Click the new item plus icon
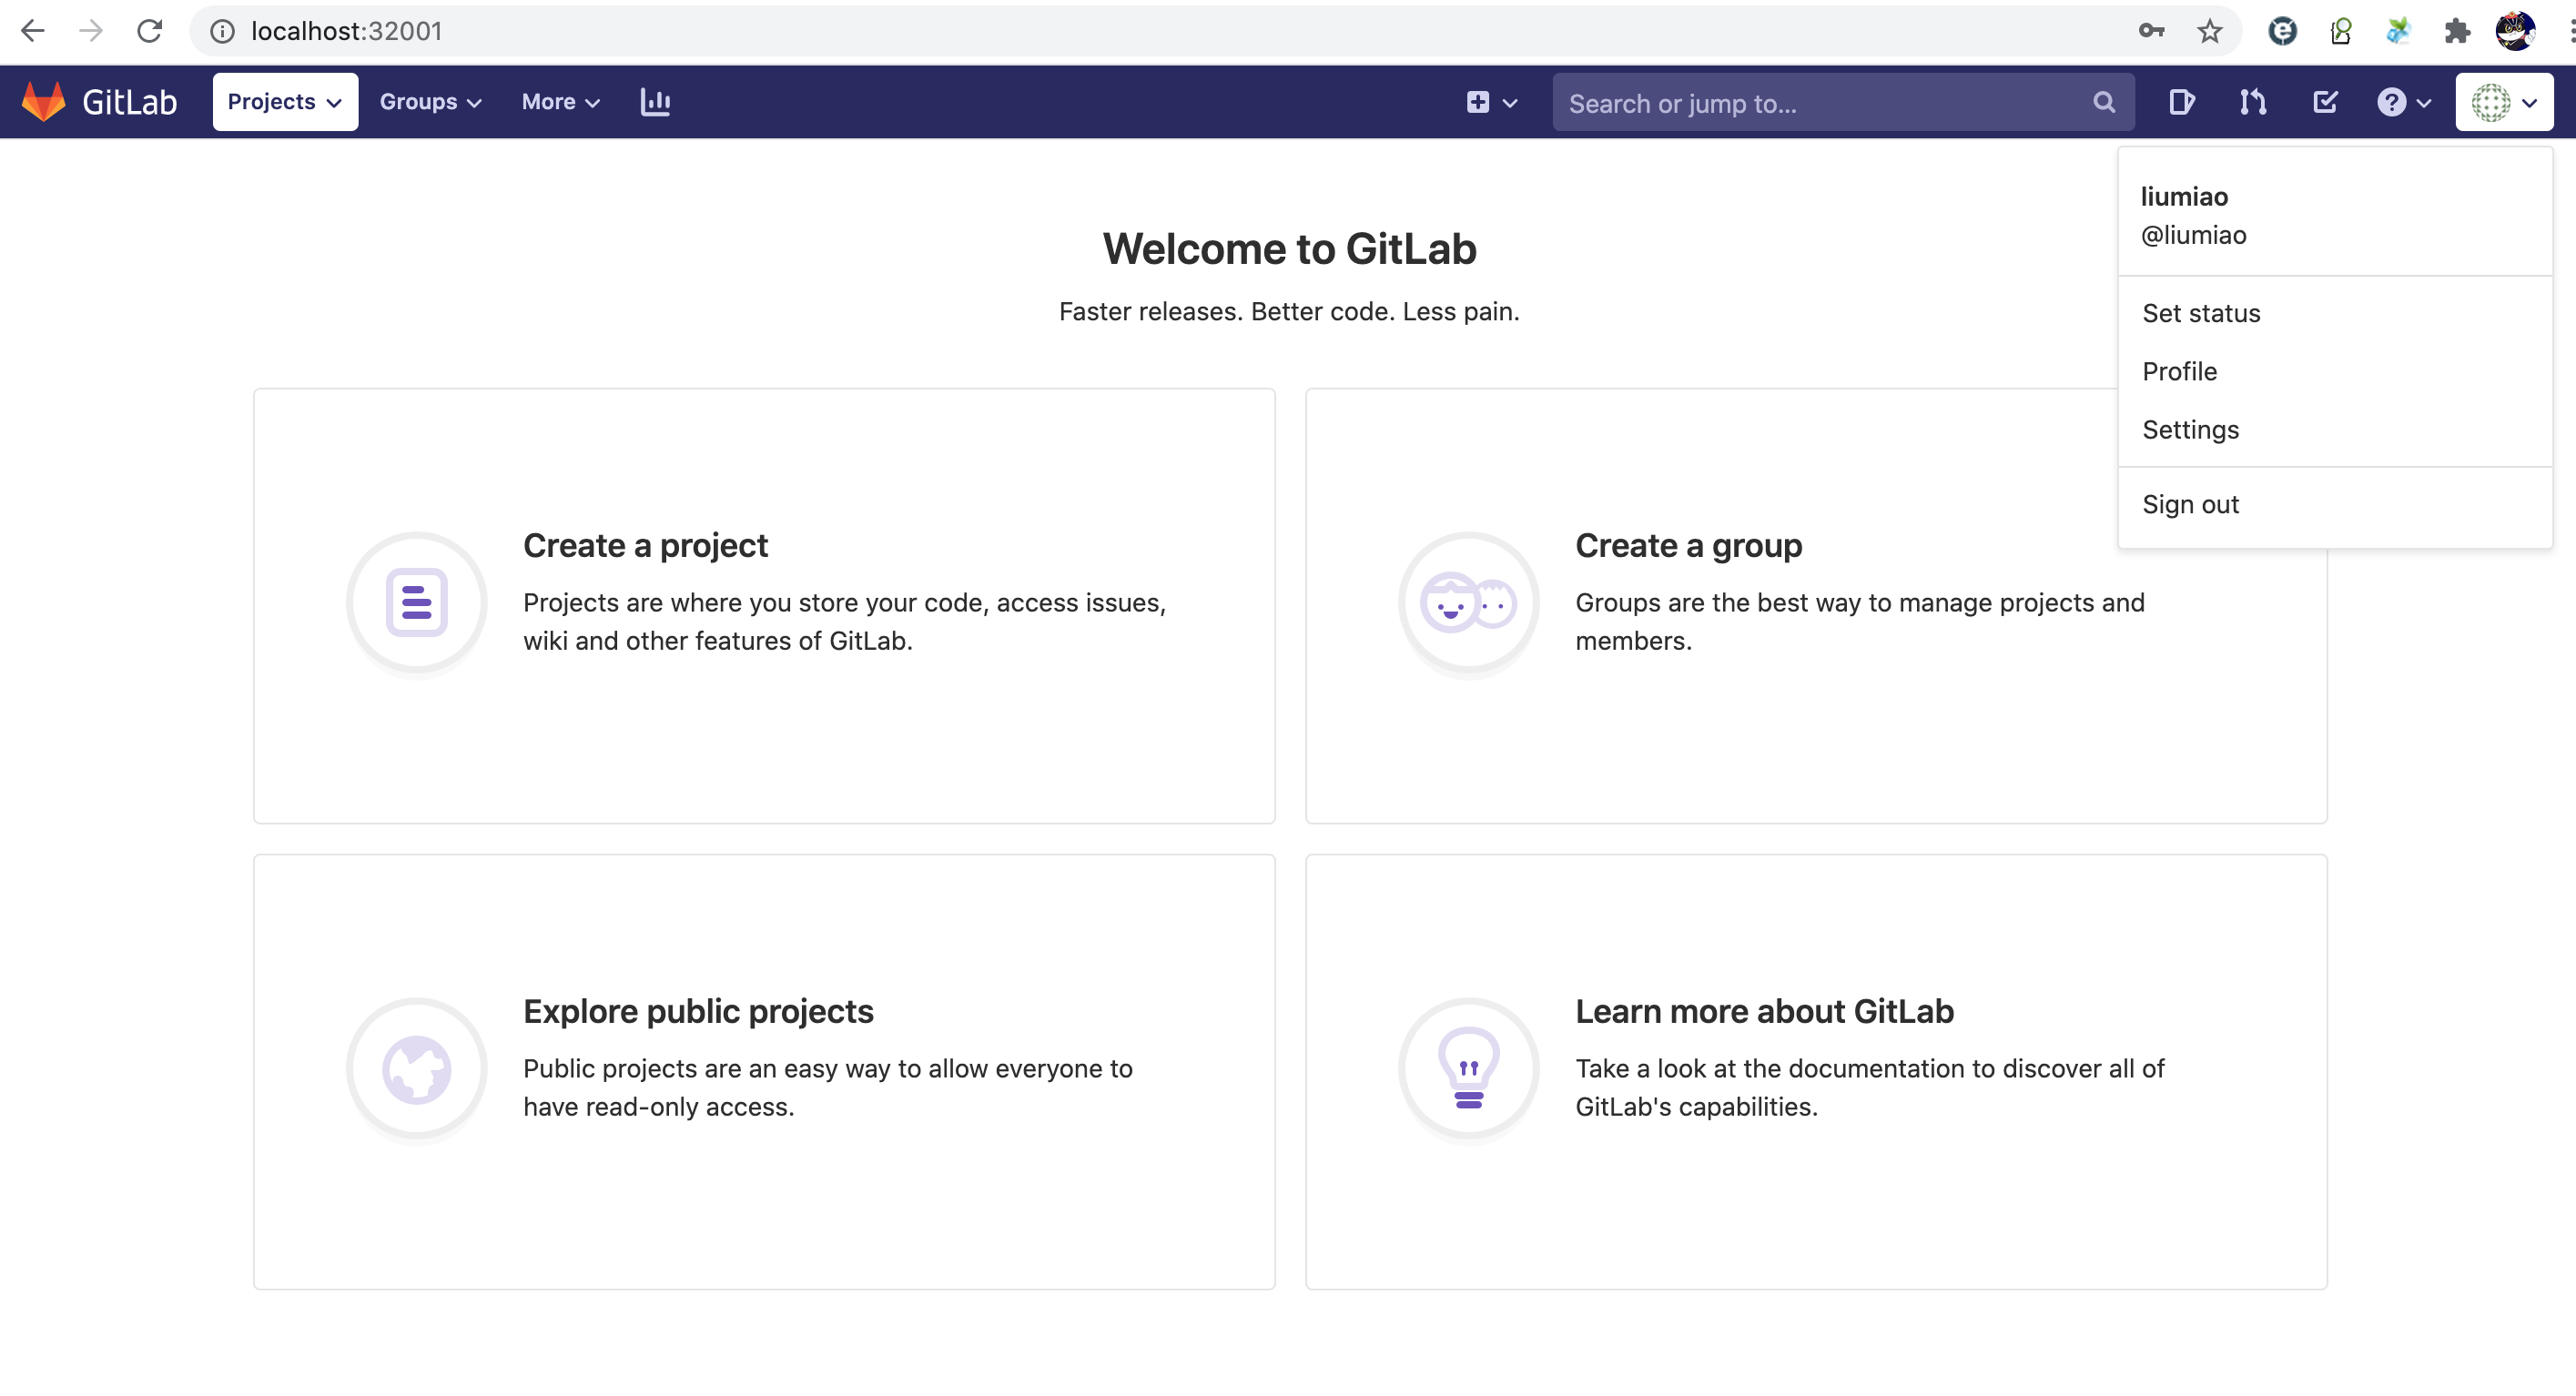 [1478, 102]
